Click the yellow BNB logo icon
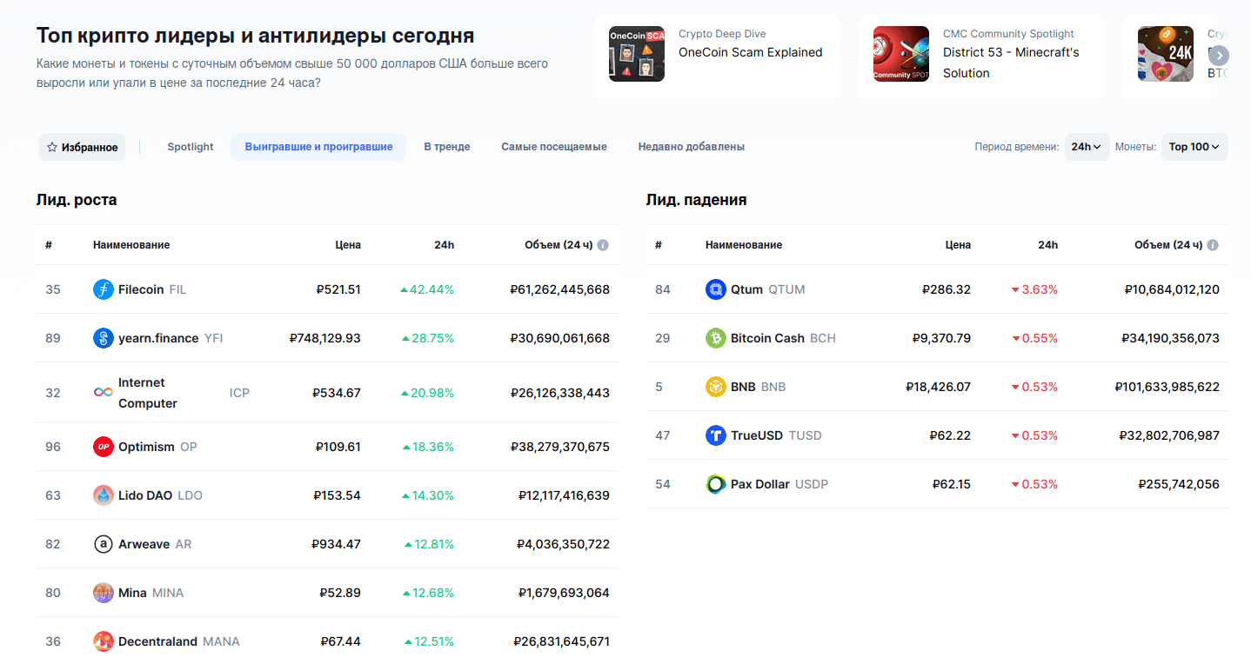 pos(715,387)
